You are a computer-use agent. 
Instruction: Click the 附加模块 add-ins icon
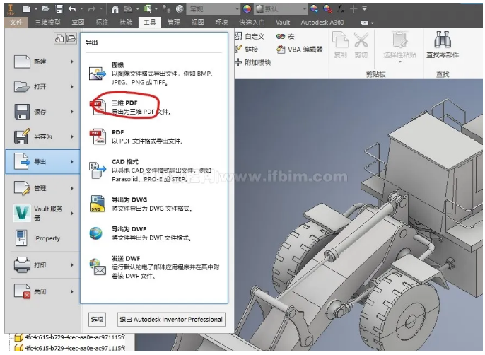tap(238, 62)
